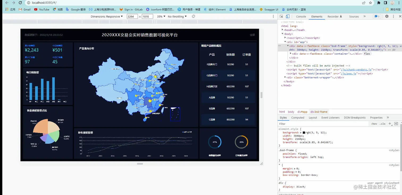
Task: Click the 全屏 fullscreen button on dashboard
Action: (x=252, y=35)
